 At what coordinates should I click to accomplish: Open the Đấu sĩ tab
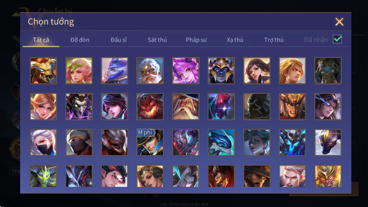tap(119, 40)
